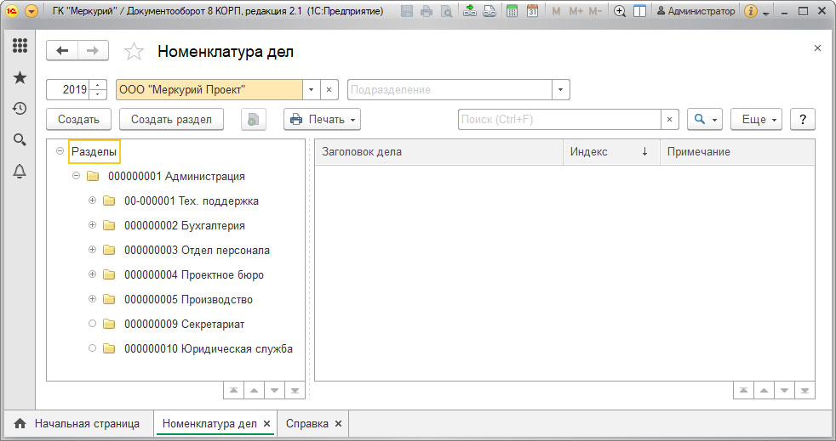
Task: Add Номенклатура дел to favorites star
Action: point(134,52)
